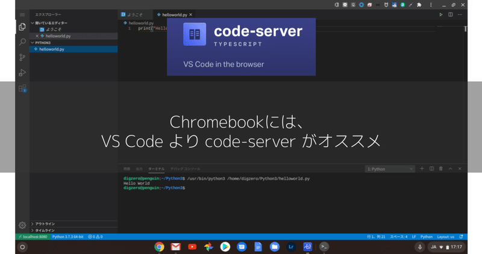Launch Google Photos from the shelf
Image resolution: width=482 pixels, height=254 pixels.
(x=208, y=247)
